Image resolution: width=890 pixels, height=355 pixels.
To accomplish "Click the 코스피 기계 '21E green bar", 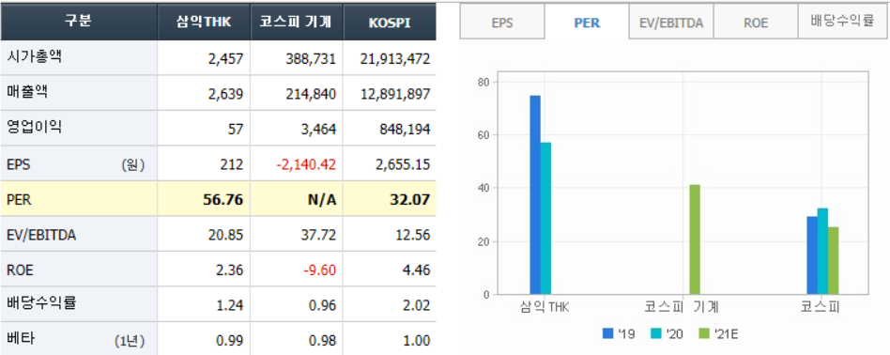I will point(695,239).
